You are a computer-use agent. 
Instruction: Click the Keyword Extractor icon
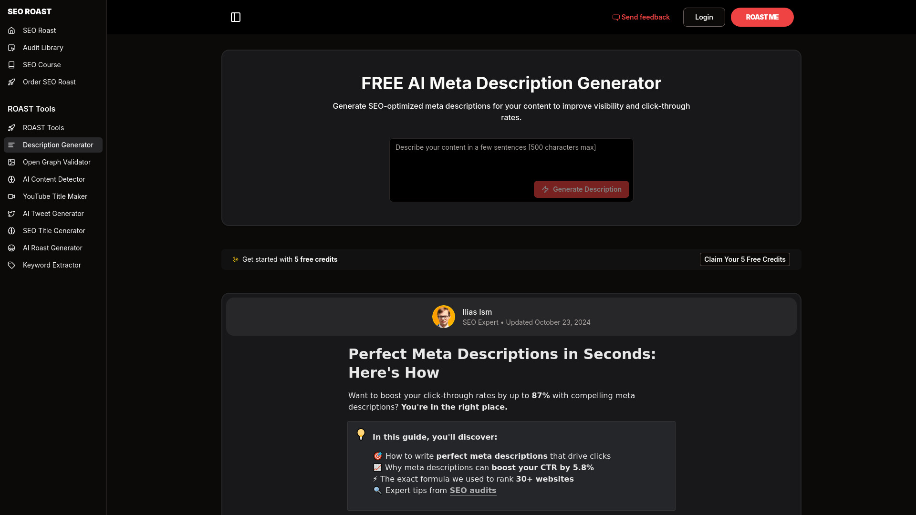pos(11,265)
